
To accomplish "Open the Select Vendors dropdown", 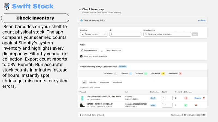I will point(113,50).
